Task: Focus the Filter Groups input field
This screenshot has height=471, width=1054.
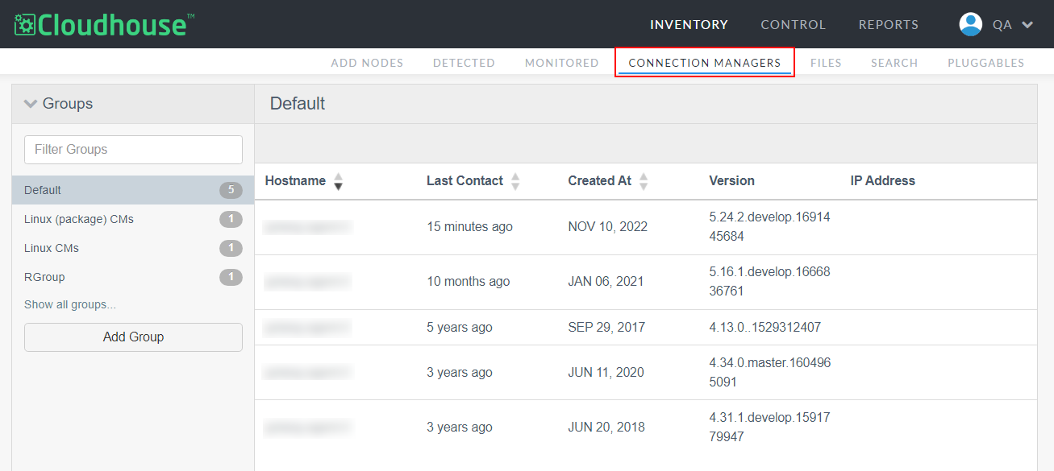Action: (133, 150)
